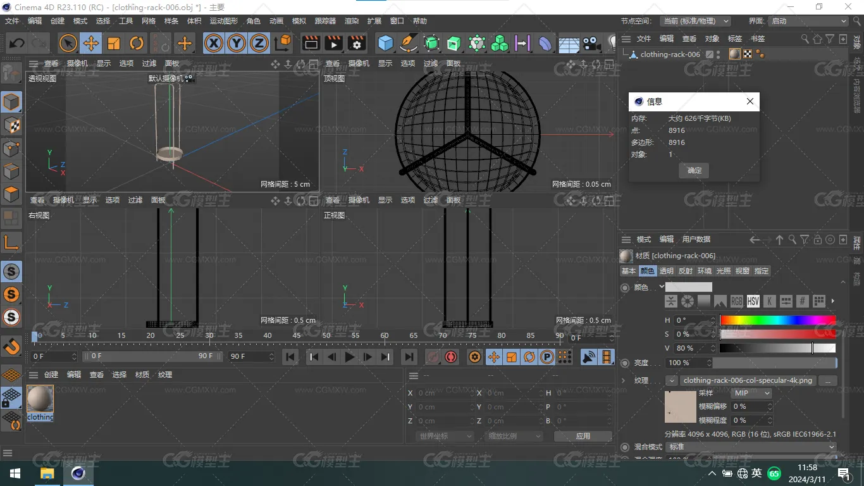The image size is (864, 486).
Task: Toggle Z axis lock
Action: [259, 43]
